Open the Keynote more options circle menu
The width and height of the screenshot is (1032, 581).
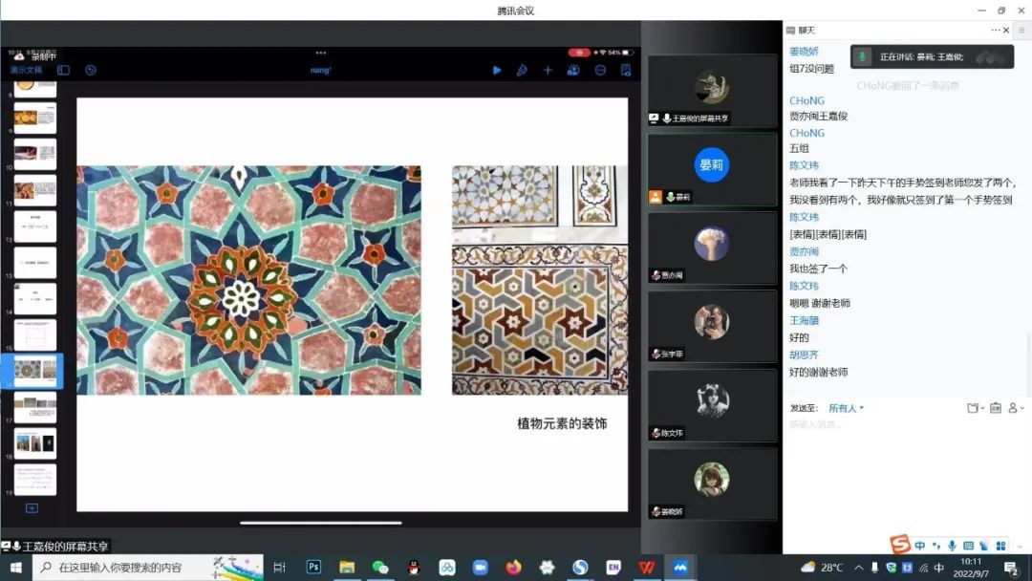click(x=600, y=70)
